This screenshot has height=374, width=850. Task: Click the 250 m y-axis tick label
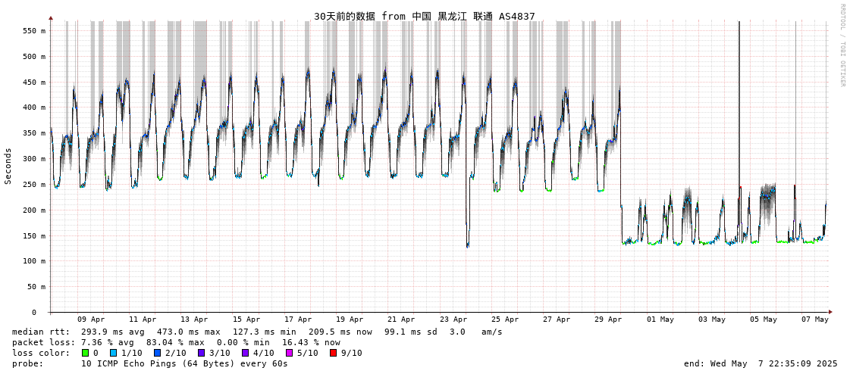pos(34,185)
